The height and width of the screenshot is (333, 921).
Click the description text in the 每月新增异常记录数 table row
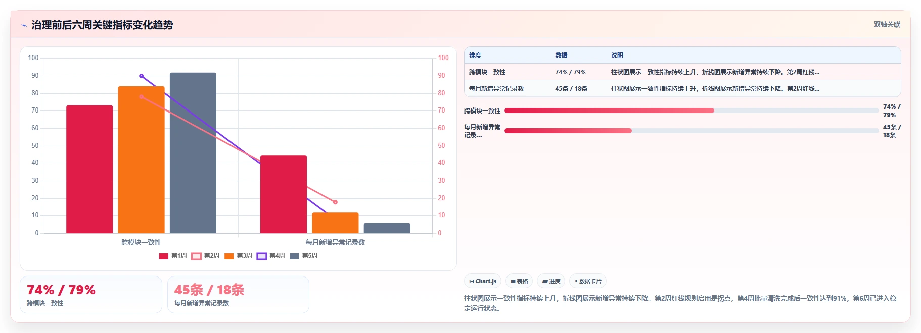coord(715,89)
